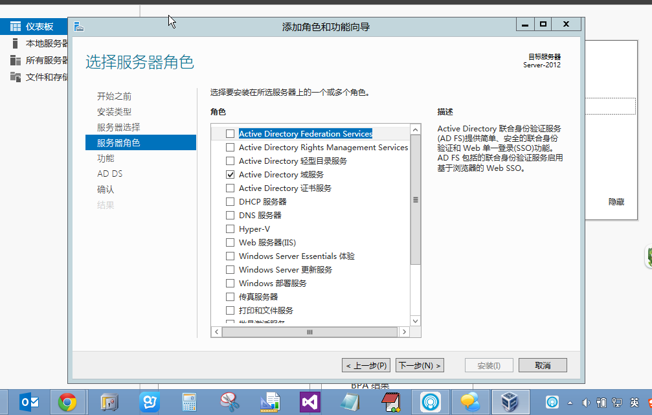Maximize the 添加角色和功能向导 window
The width and height of the screenshot is (652, 415).
[x=543, y=24]
